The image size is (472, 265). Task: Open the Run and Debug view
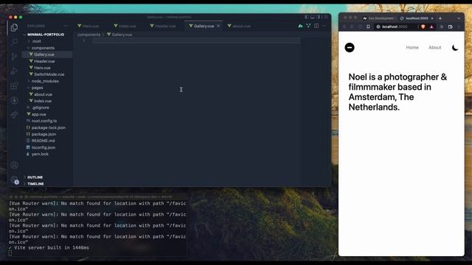[14, 71]
